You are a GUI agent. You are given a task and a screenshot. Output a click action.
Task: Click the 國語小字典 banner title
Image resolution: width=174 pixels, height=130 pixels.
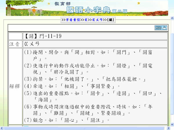[88, 10]
